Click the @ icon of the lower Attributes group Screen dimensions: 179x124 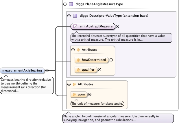pos(74,84)
